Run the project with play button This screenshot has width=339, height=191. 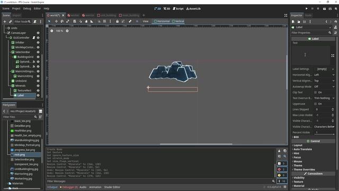click(306, 8)
